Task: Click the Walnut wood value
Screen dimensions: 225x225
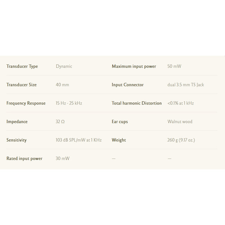Action: point(180,122)
